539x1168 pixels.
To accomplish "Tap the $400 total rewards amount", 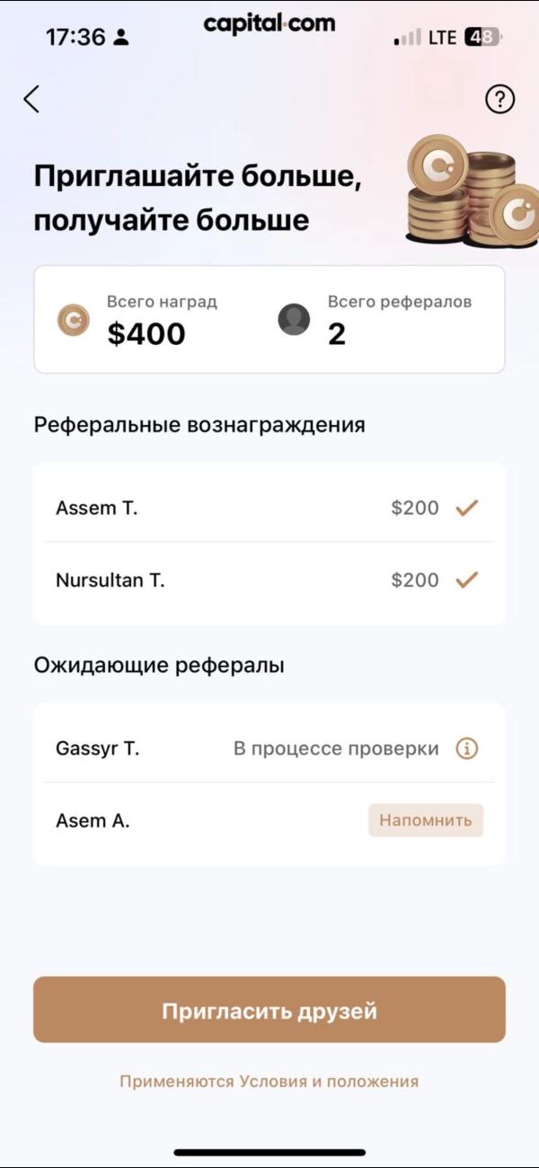I will point(146,334).
